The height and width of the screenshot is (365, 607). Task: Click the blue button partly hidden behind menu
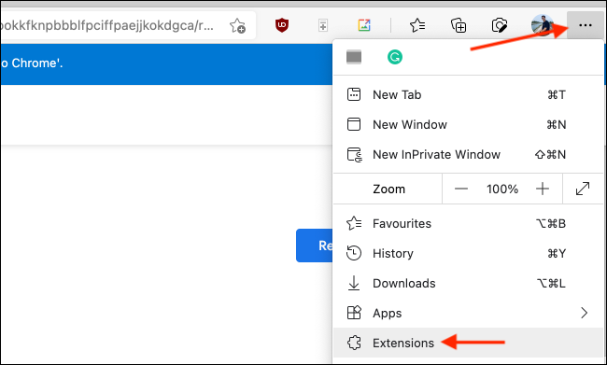point(315,246)
